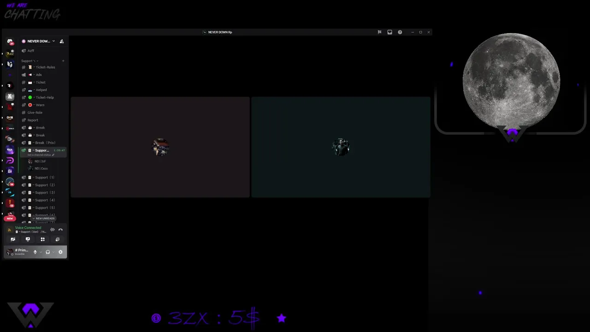Image resolution: width=590 pixels, height=332 pixels.
Task: Open the play-arrow server icon in sidebar
Action: point(10,139)
